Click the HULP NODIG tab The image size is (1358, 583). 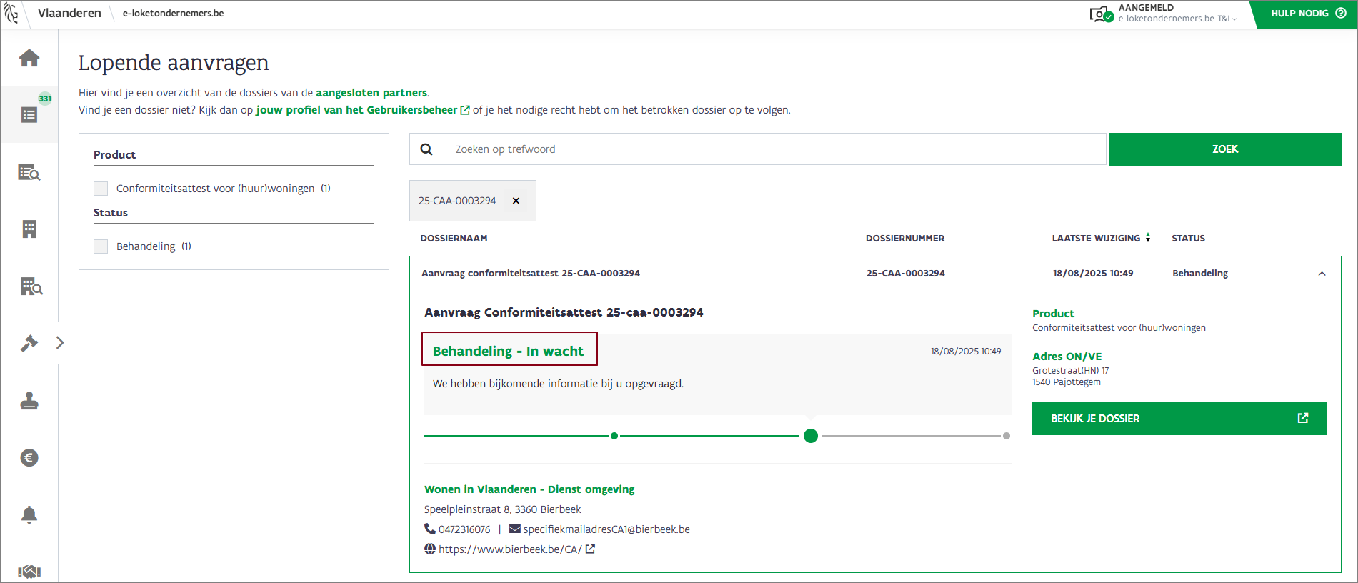[x=1307, y=14]
